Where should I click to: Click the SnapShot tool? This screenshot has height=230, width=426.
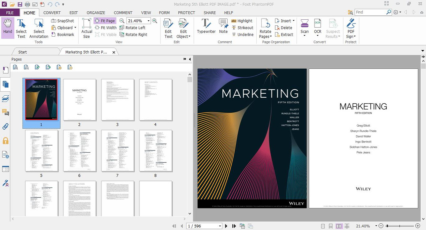point(63,21)
